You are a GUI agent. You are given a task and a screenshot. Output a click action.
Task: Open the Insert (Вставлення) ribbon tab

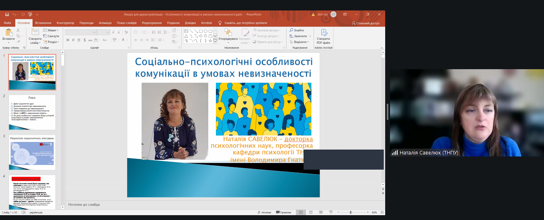pyautogui.click(x=43, y=23)
